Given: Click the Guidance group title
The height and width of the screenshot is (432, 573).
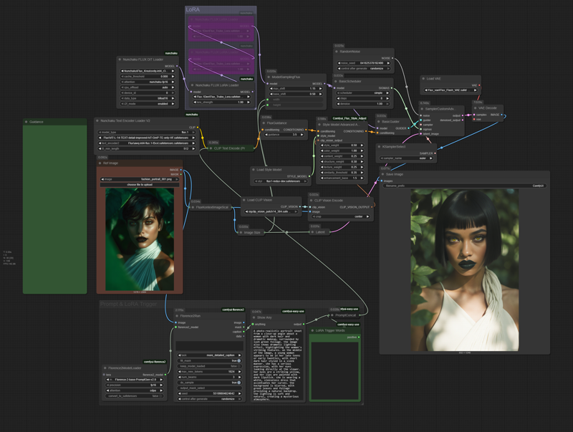Looking at the screenshot, I should coord(34,122).
